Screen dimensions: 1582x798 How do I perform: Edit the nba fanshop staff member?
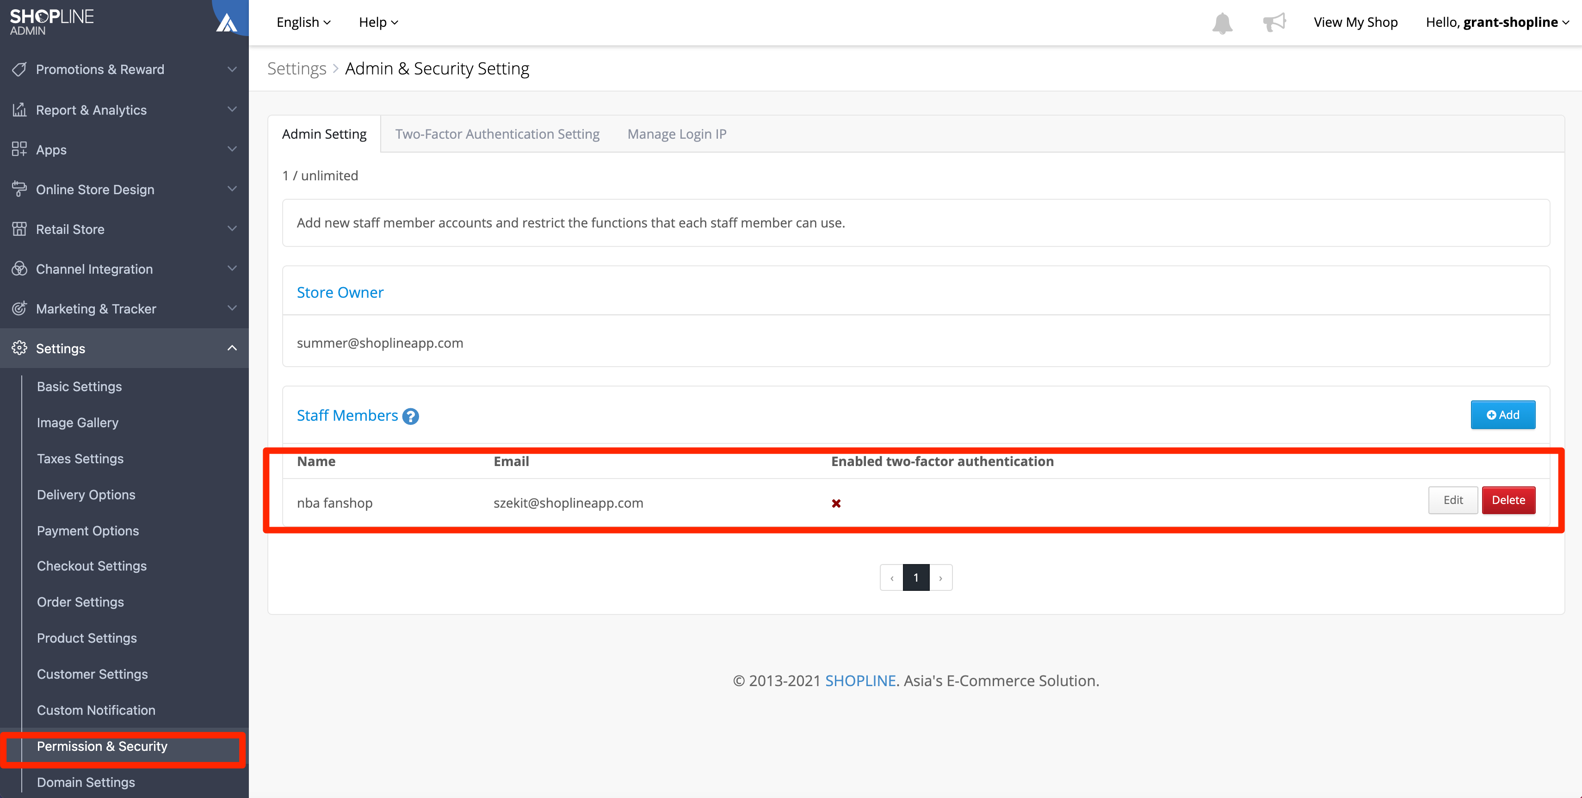tap(1453, 500)
